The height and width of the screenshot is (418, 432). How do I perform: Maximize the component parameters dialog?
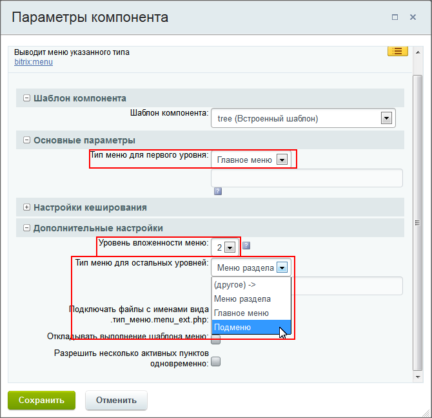tap(395, 17)
